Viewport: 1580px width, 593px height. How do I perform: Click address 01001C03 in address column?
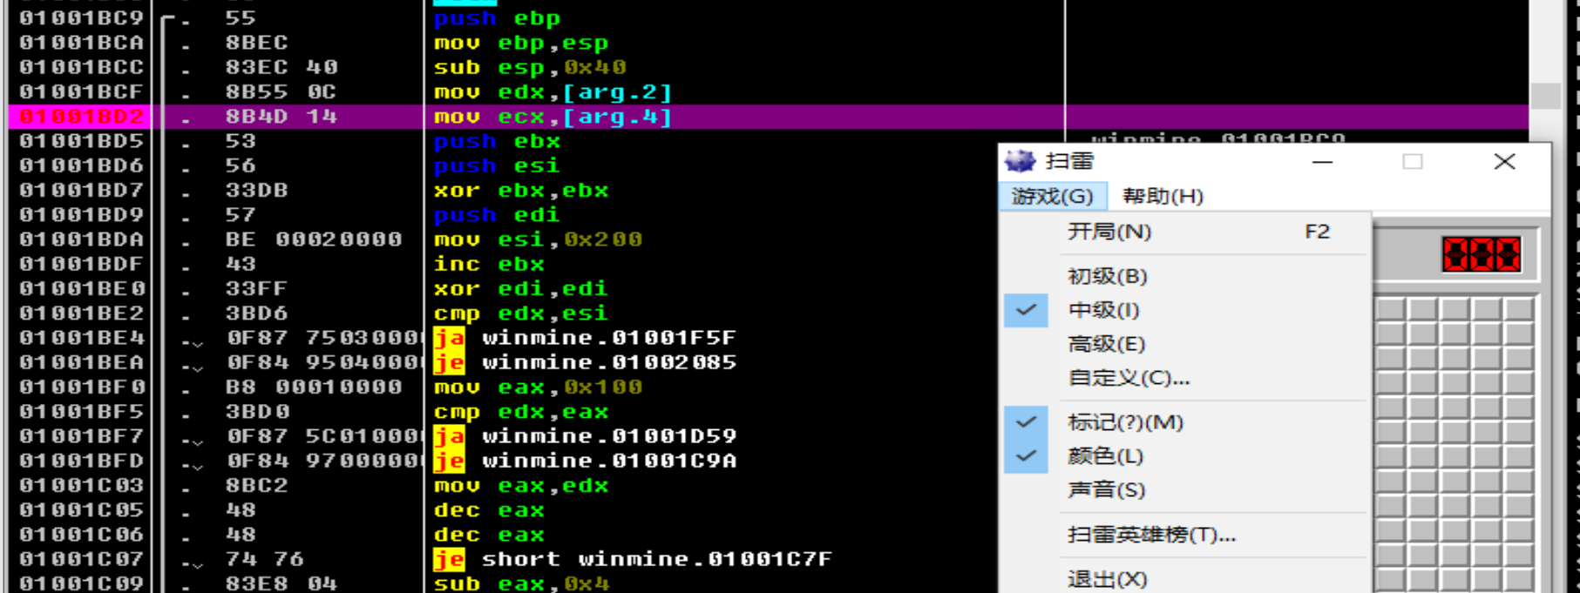click(82, 485)
